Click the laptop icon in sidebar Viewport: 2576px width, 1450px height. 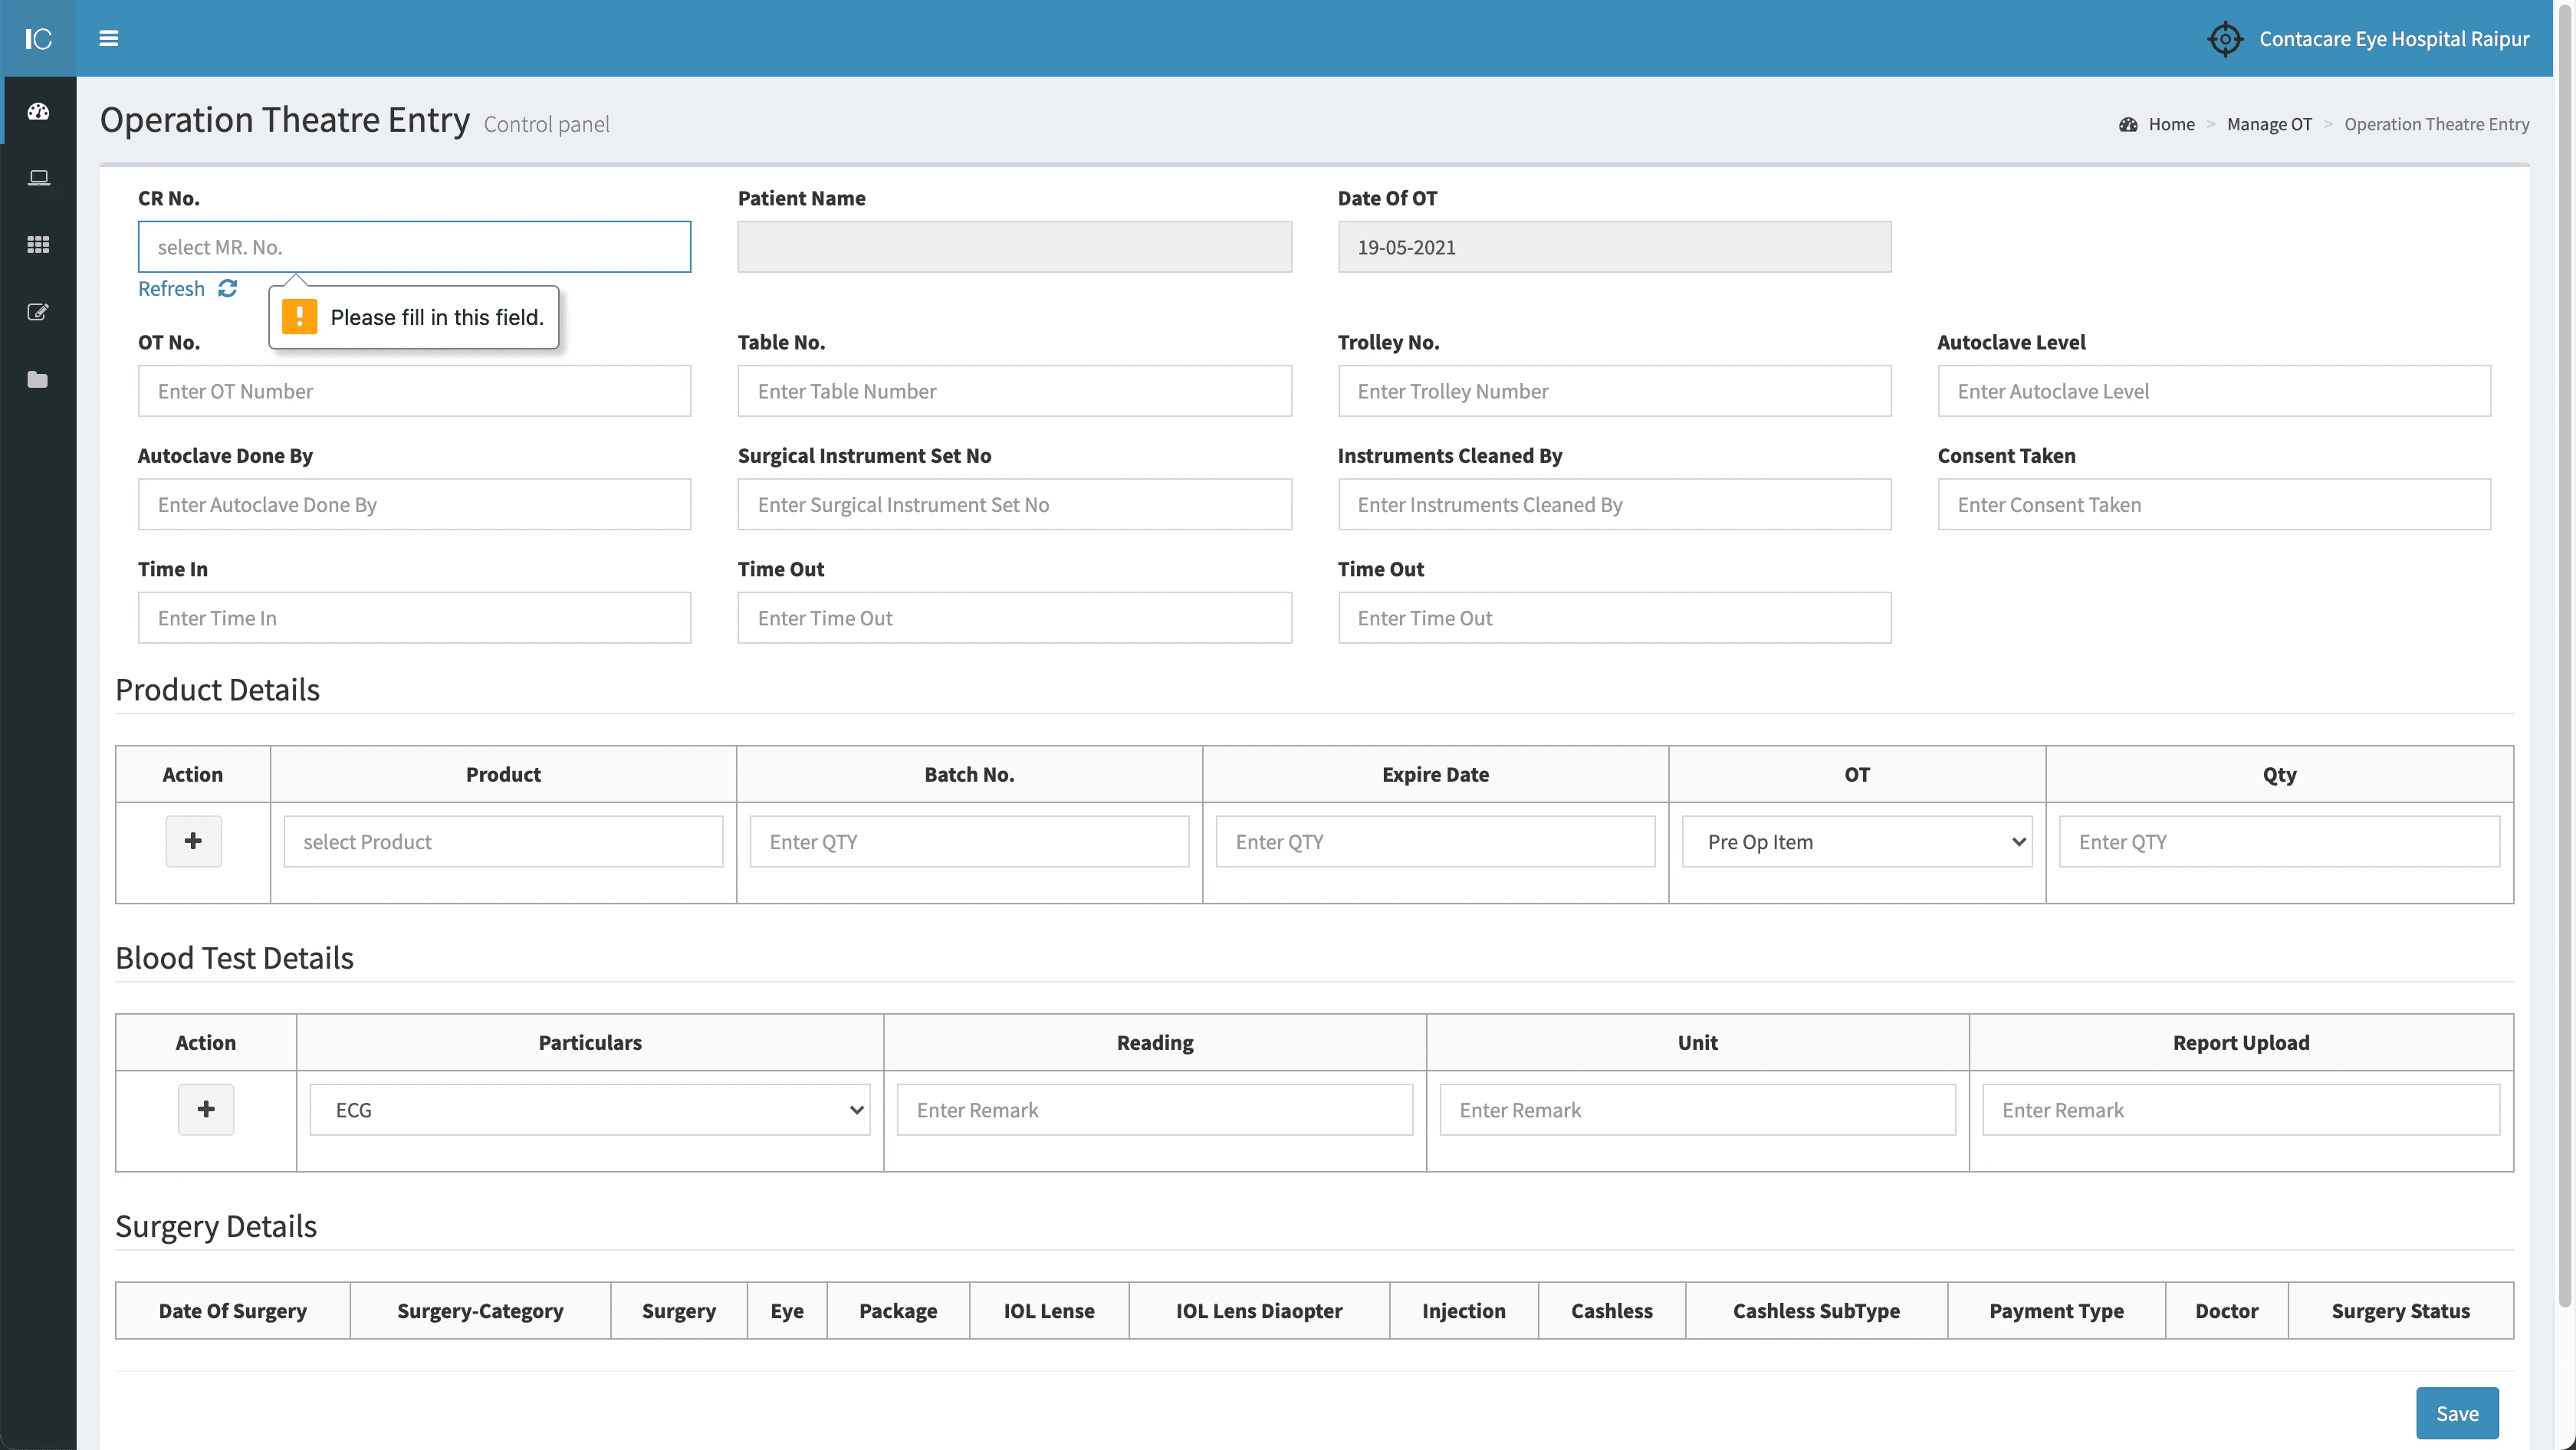coord(38,178)
